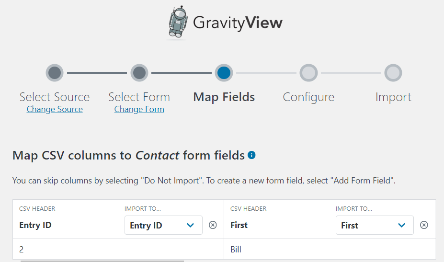Remove the First column mapping
This screenshot has height=262, width=444.
click(x=424, y=225)
